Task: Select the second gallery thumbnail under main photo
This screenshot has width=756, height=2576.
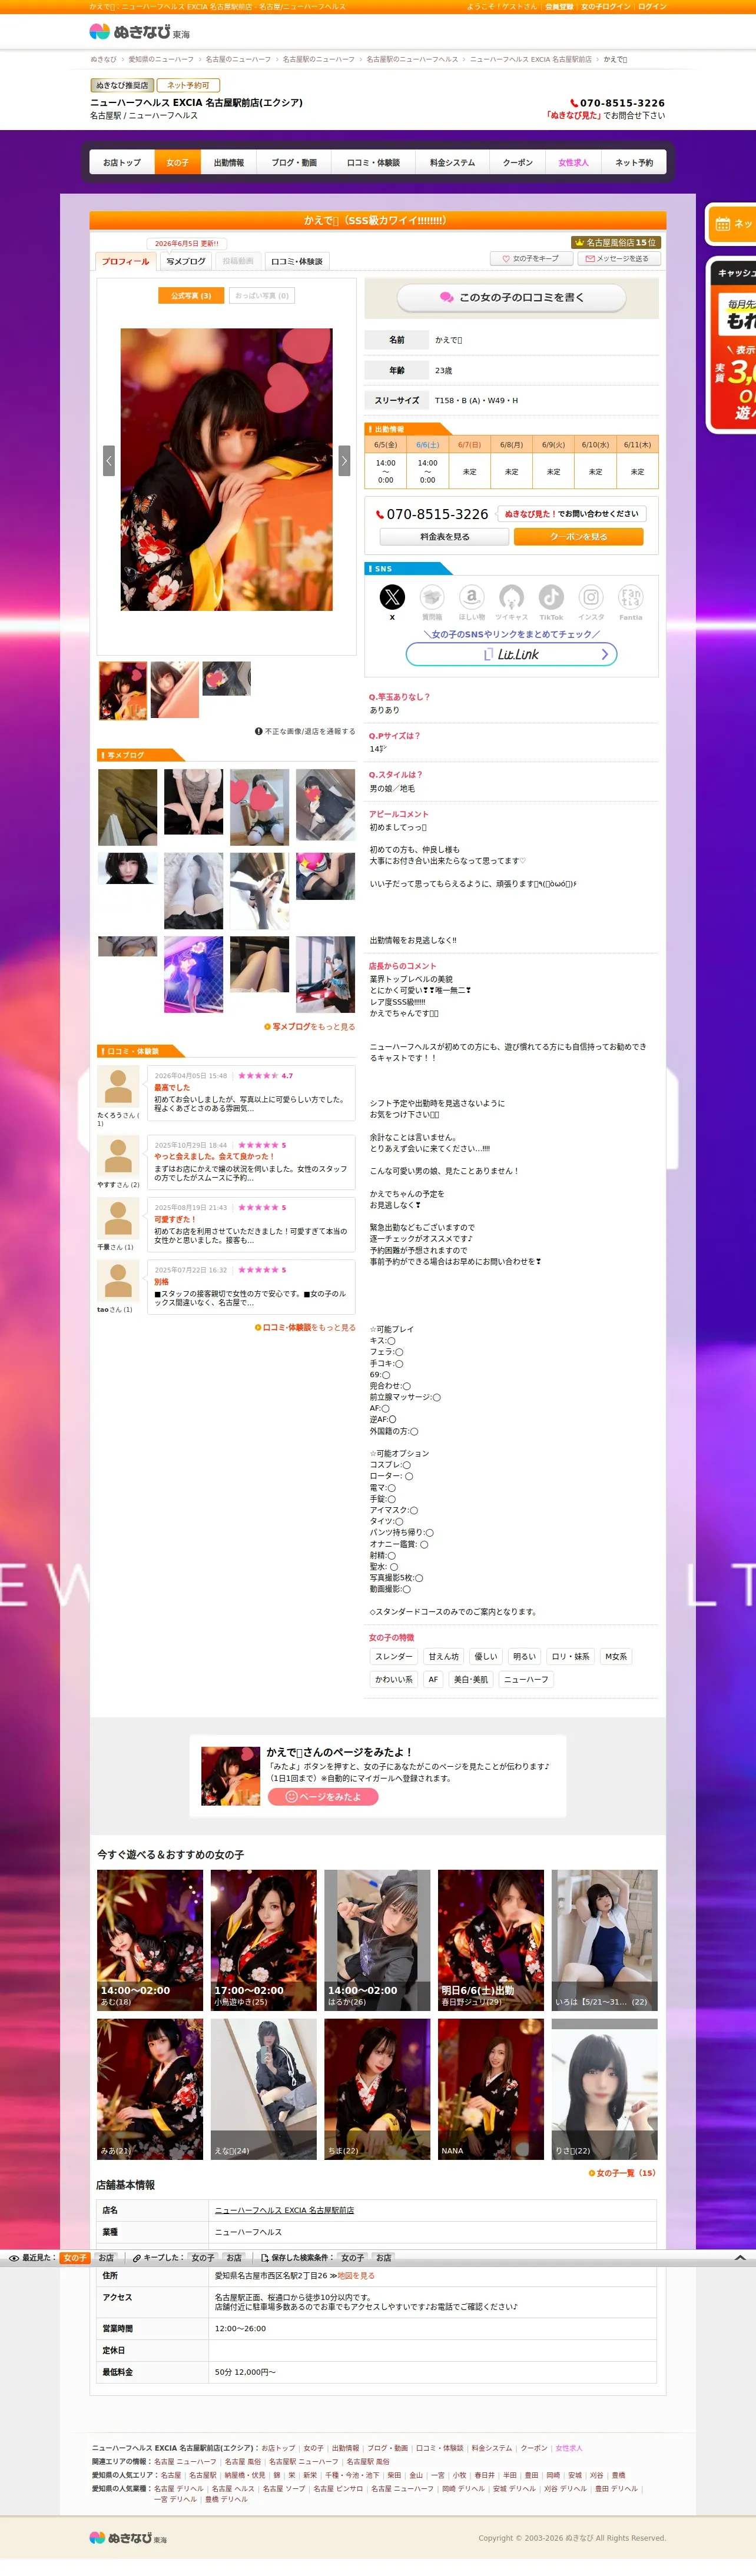Action: 175,690
